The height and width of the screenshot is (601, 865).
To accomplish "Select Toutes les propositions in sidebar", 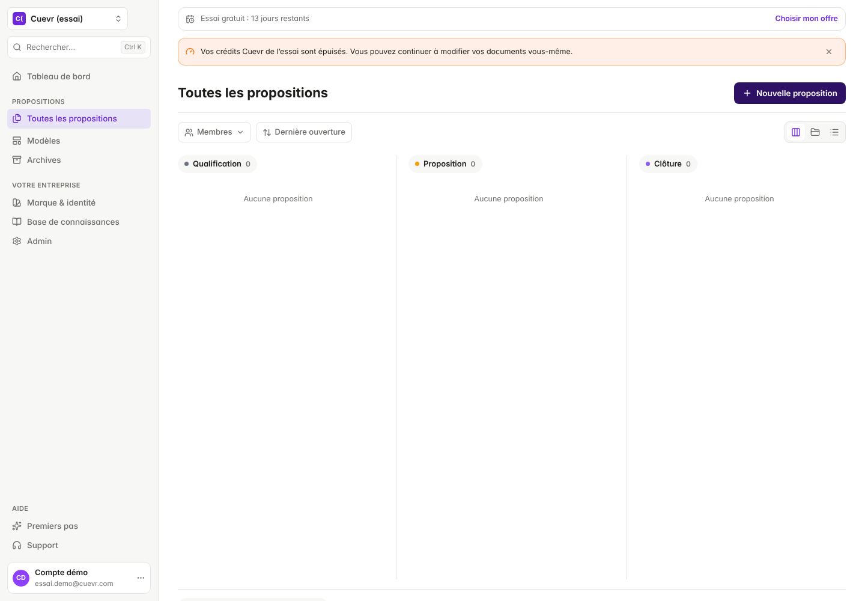I will coord(79,118).
